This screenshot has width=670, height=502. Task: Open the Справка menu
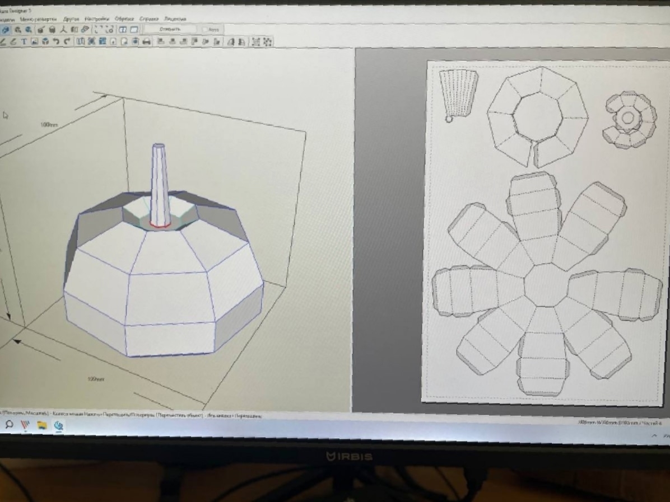pyautogui.click(x=148, y=19)
